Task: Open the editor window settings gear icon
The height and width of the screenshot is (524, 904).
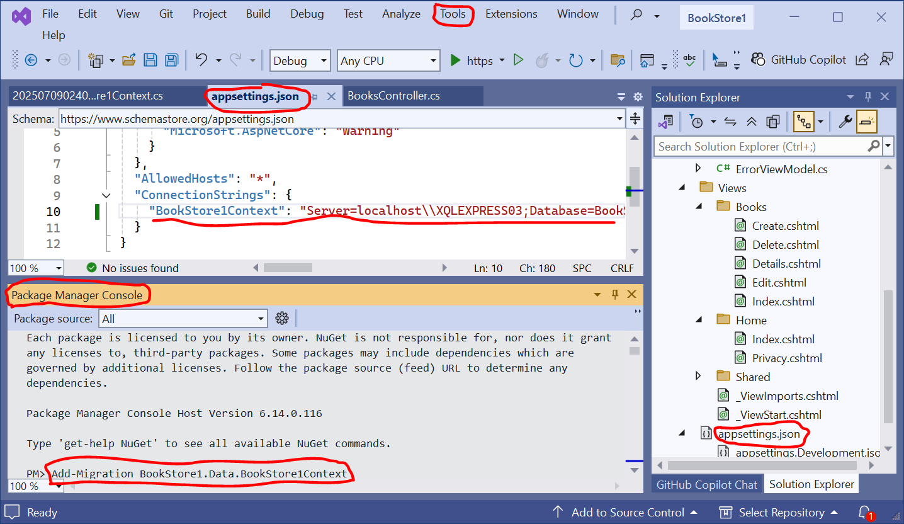Action: pos(638,96)
